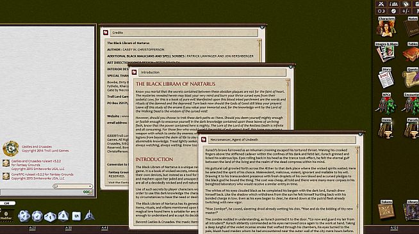The width and height of the screenshot is (419, 234).
Task: Click 'CoreRPG ruleset v3.2.2' chat text
Action: click(x=42, y=175)
